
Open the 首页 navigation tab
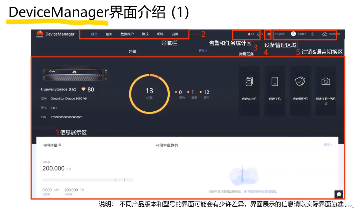tap(94, 34)
